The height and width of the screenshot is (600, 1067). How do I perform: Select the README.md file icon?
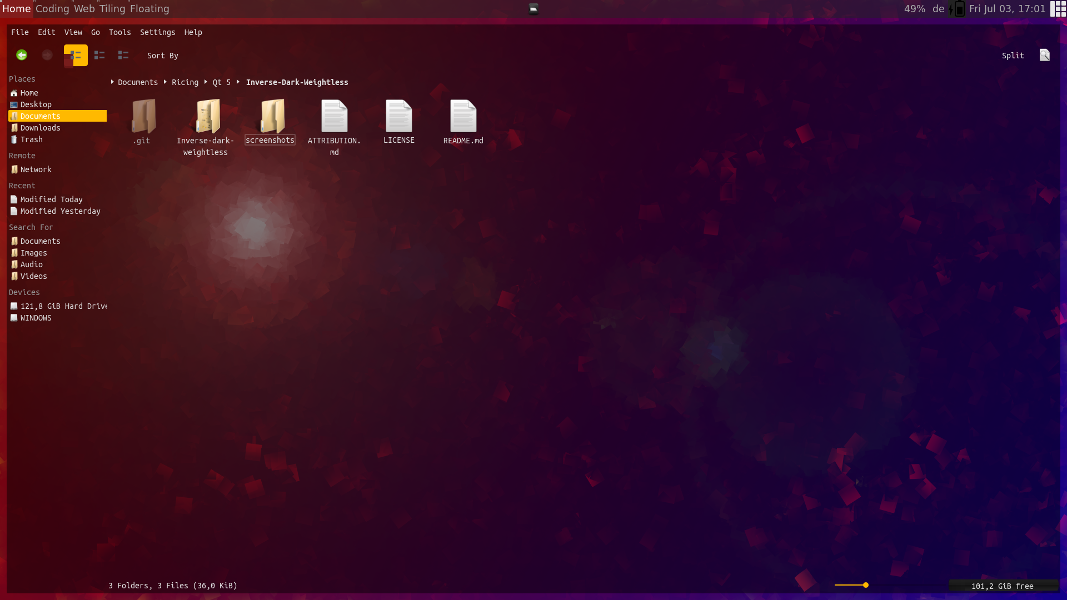click(463, 116)
